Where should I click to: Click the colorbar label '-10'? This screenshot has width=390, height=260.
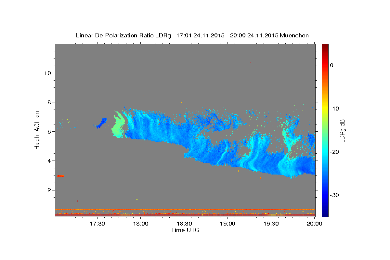click(x=334, y=109)
